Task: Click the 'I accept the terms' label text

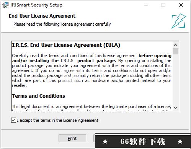Action: 58,120
